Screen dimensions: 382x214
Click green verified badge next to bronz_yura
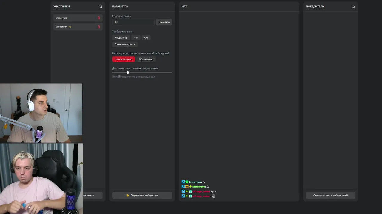tap(187, 182)
